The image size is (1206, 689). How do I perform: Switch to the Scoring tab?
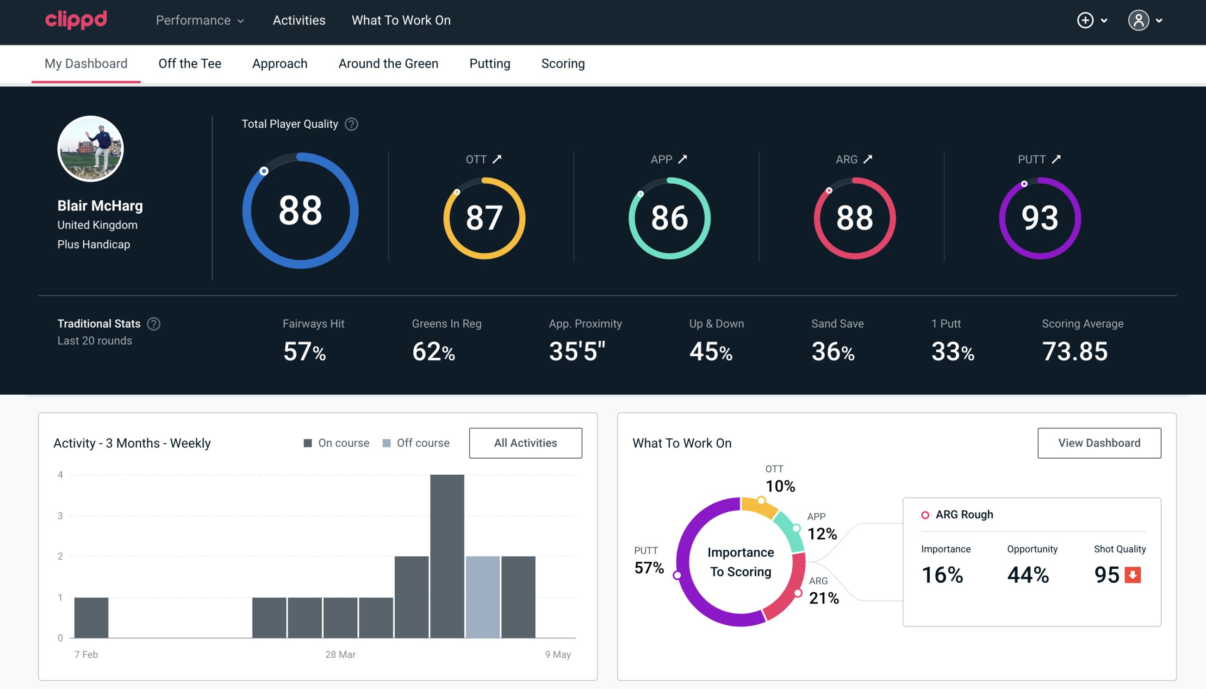(563, 63)
